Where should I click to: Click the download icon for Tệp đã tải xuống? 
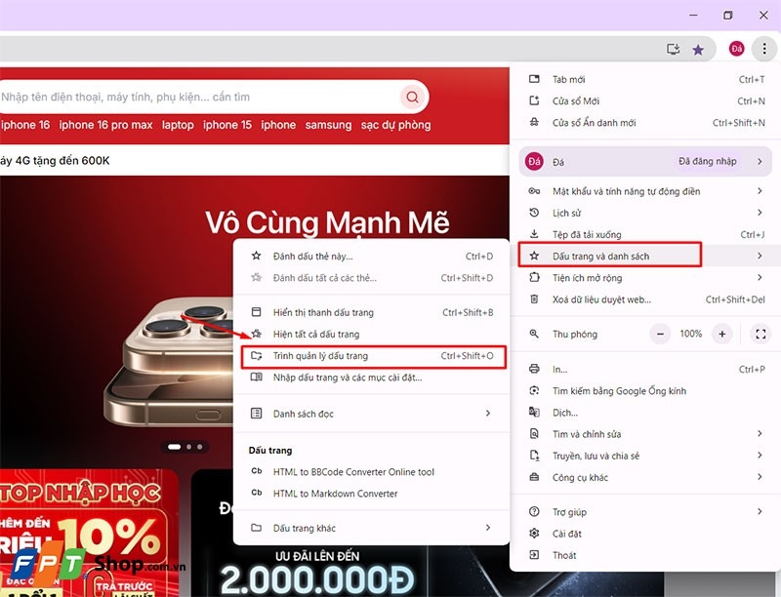click(x=534, y=234)
